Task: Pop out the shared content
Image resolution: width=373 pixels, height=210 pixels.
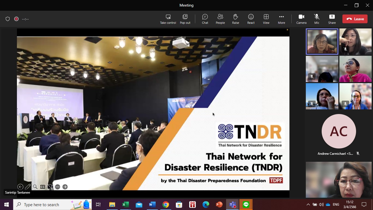Action: pos(185,19)
